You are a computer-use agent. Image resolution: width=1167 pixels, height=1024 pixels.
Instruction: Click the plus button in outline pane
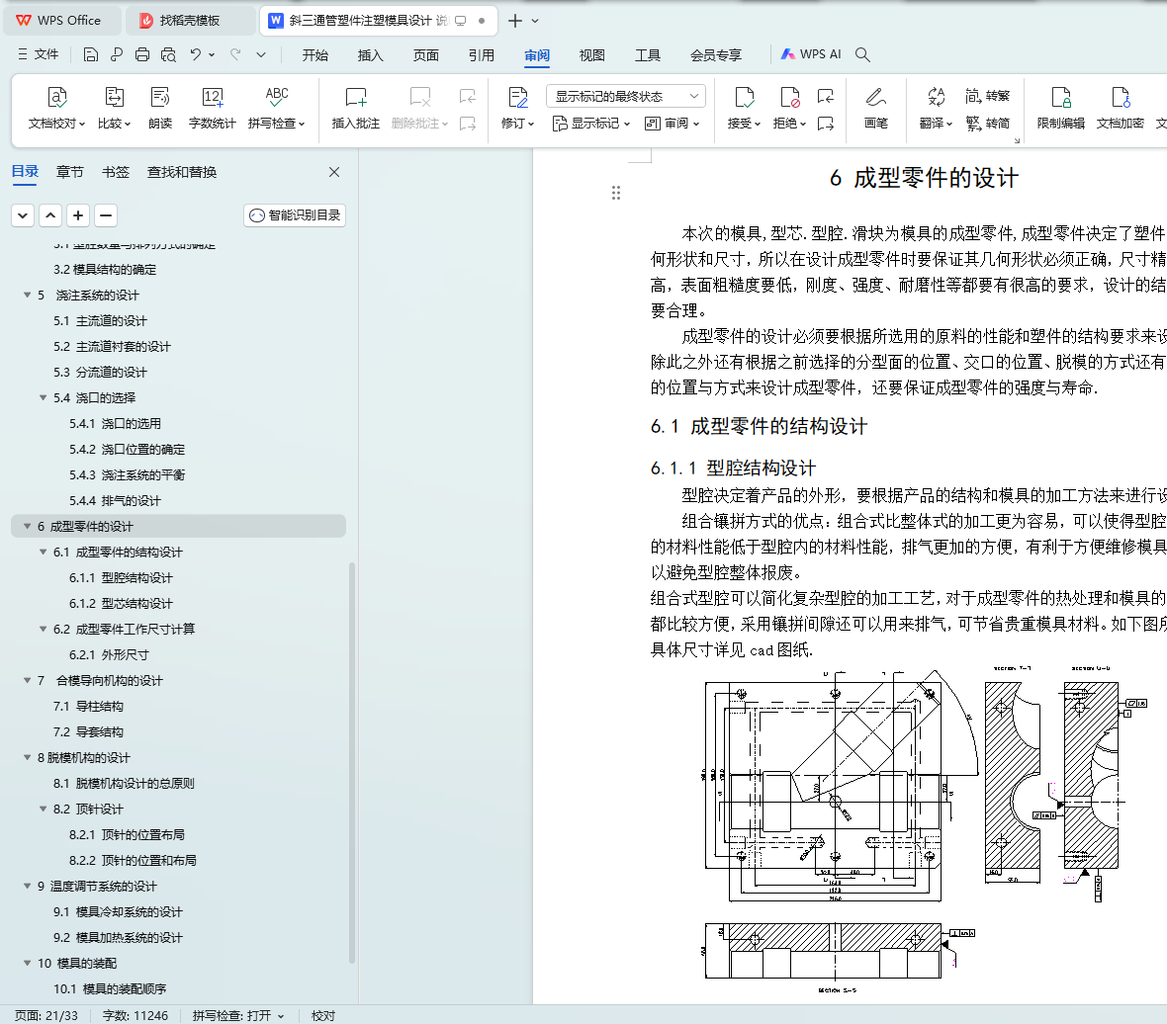tap(78, 215)
